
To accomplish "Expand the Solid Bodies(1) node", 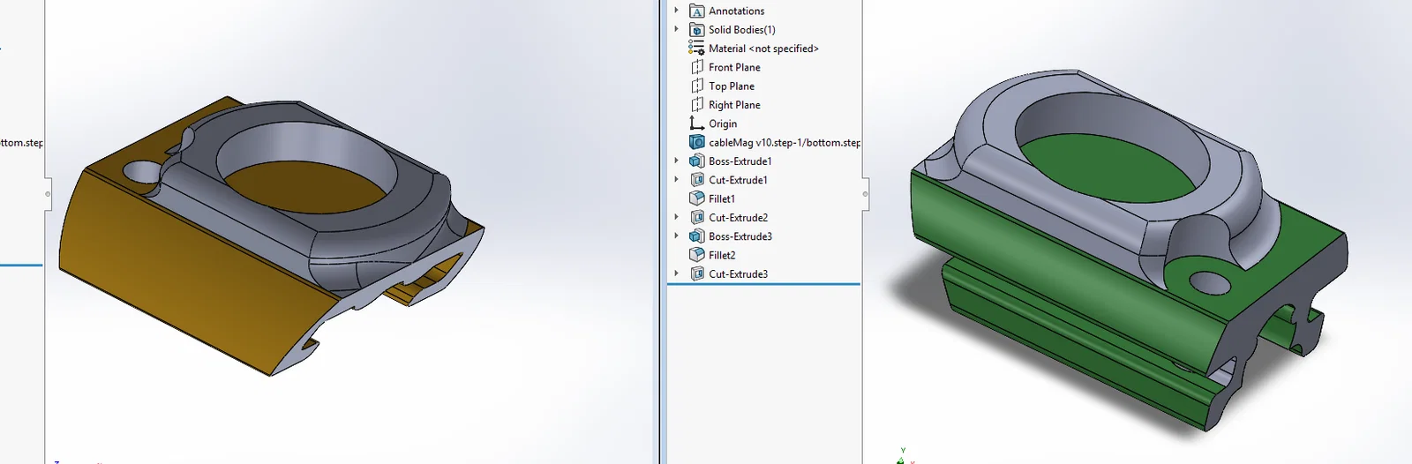I will 677,29.
